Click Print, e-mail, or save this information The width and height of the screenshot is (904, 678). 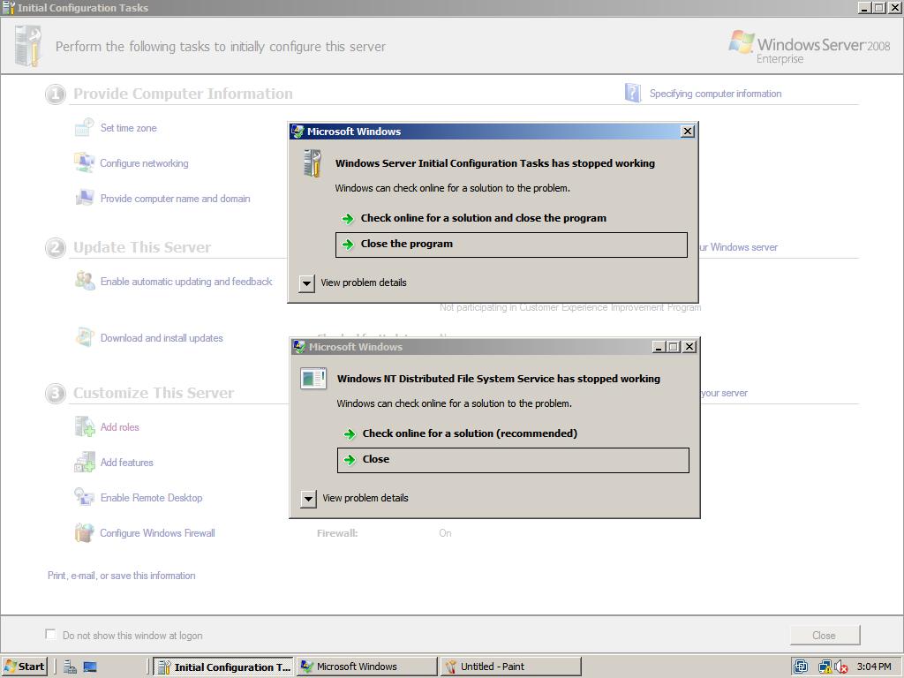(122, 576)
